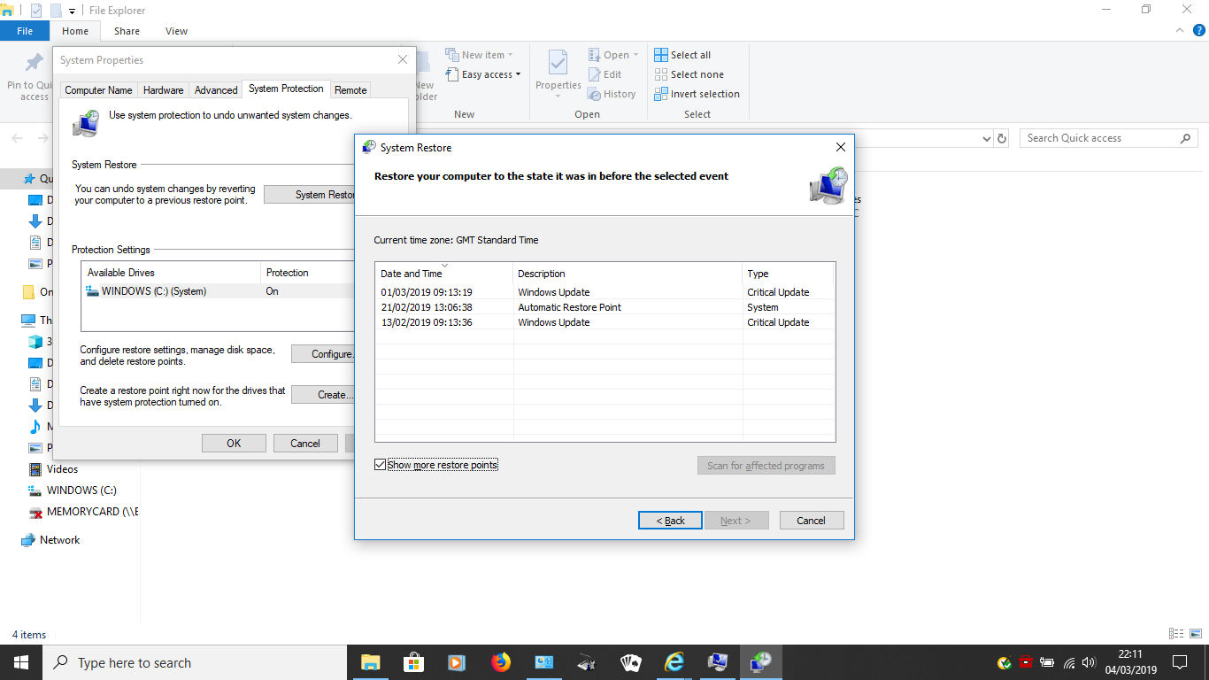Go Back in System Restore wizard

pos(670,521)
